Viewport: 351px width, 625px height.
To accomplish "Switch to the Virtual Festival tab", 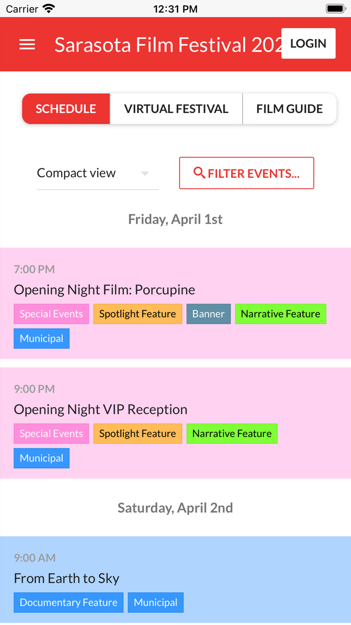I will click(176, 109).
